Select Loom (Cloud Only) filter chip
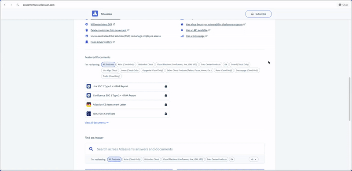 (130, 70)
